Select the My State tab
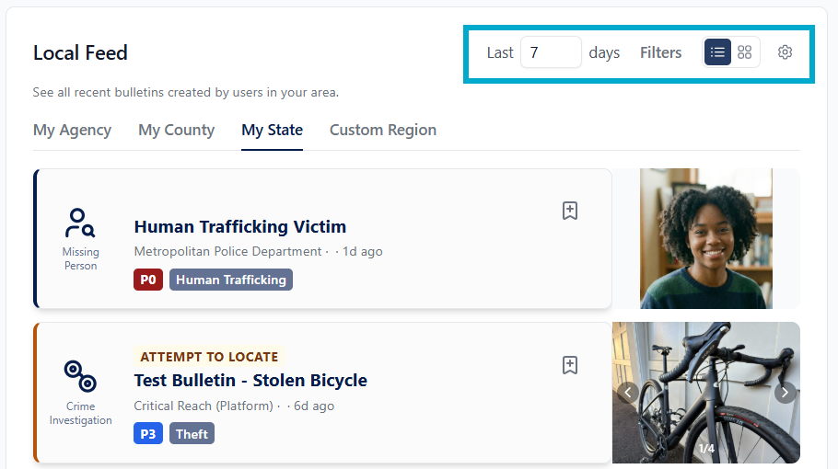The width and height of the screenshot is (838, 469). (x=272, y=131)
